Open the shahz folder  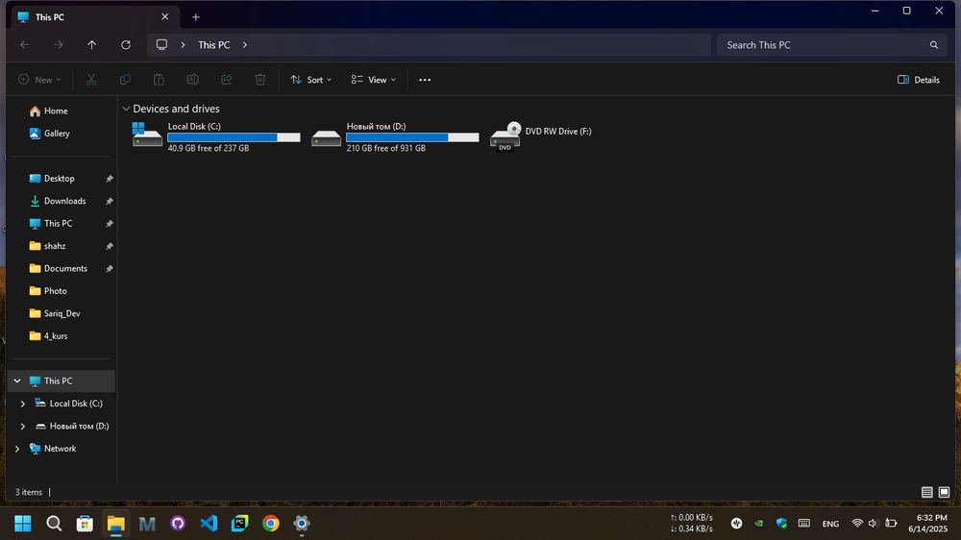[48, 246]
